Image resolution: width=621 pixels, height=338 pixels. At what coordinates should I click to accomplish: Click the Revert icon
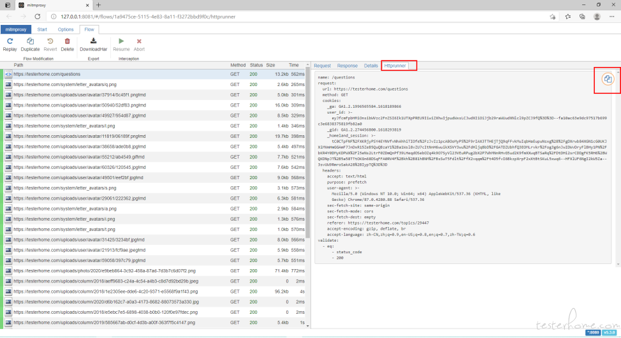50,41
